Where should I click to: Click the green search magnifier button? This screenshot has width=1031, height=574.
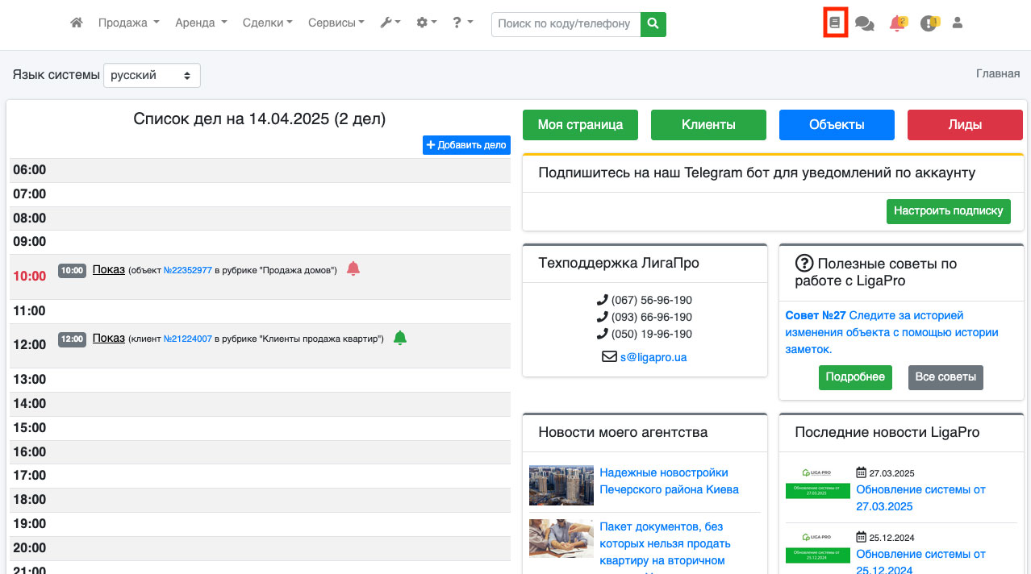point(653,24)
